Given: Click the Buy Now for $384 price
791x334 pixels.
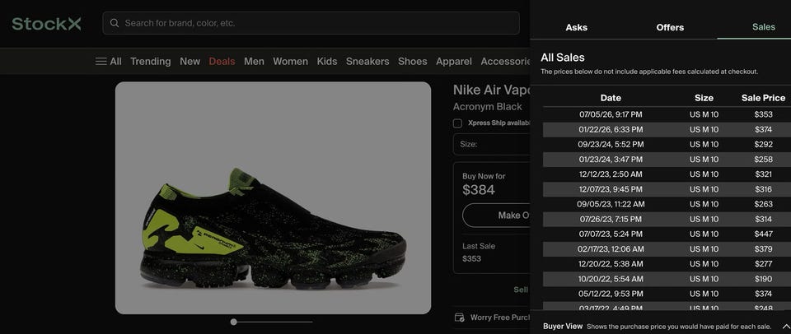Looking at the screenshot, I should (x=479, y=190).
